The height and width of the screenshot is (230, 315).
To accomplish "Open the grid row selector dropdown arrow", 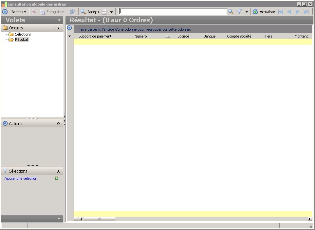I will coord(69,36).
